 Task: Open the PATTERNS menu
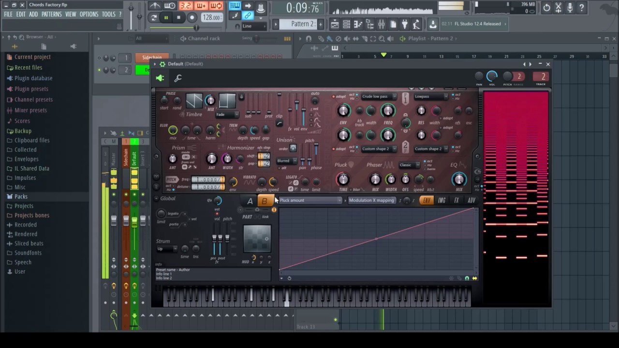(51, 14)
